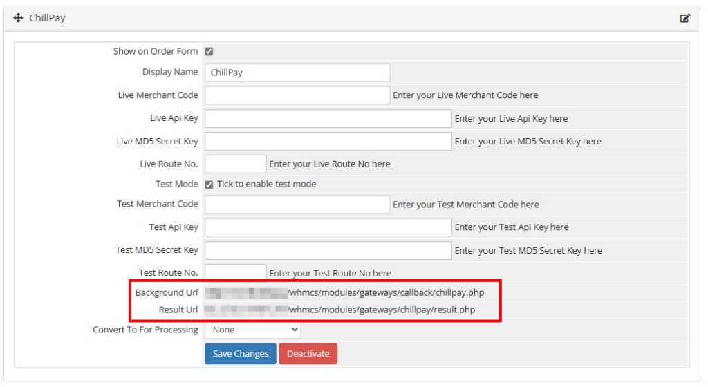Disable the Test Mode checkbox
The width and height of the screenshot is (708, 387).
tap(209, 185)
